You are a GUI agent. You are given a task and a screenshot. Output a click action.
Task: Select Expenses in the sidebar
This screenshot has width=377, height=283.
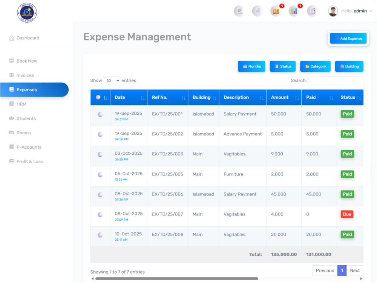34,90
